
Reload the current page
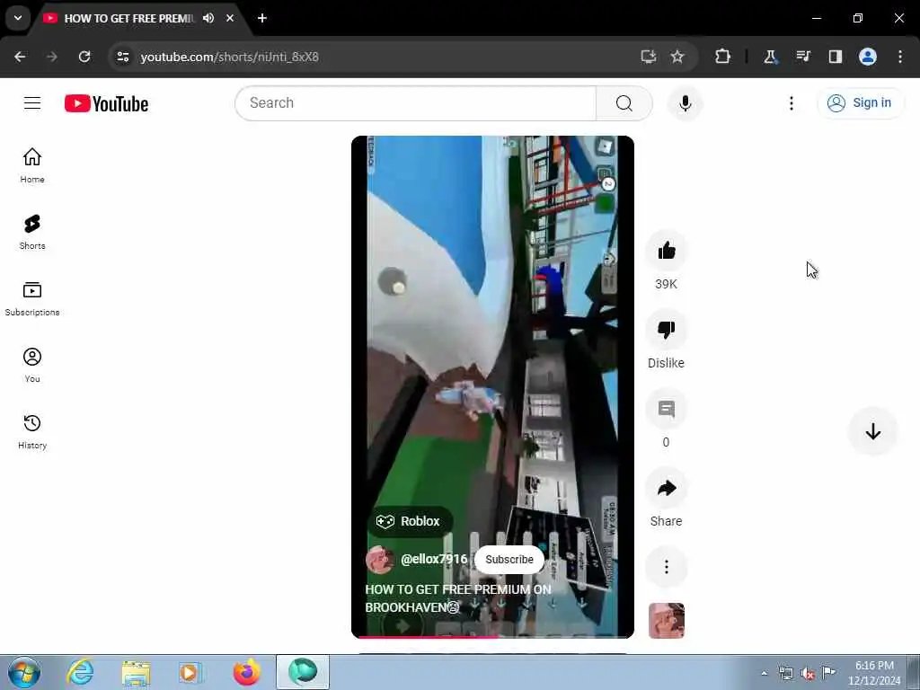point(84,57)
